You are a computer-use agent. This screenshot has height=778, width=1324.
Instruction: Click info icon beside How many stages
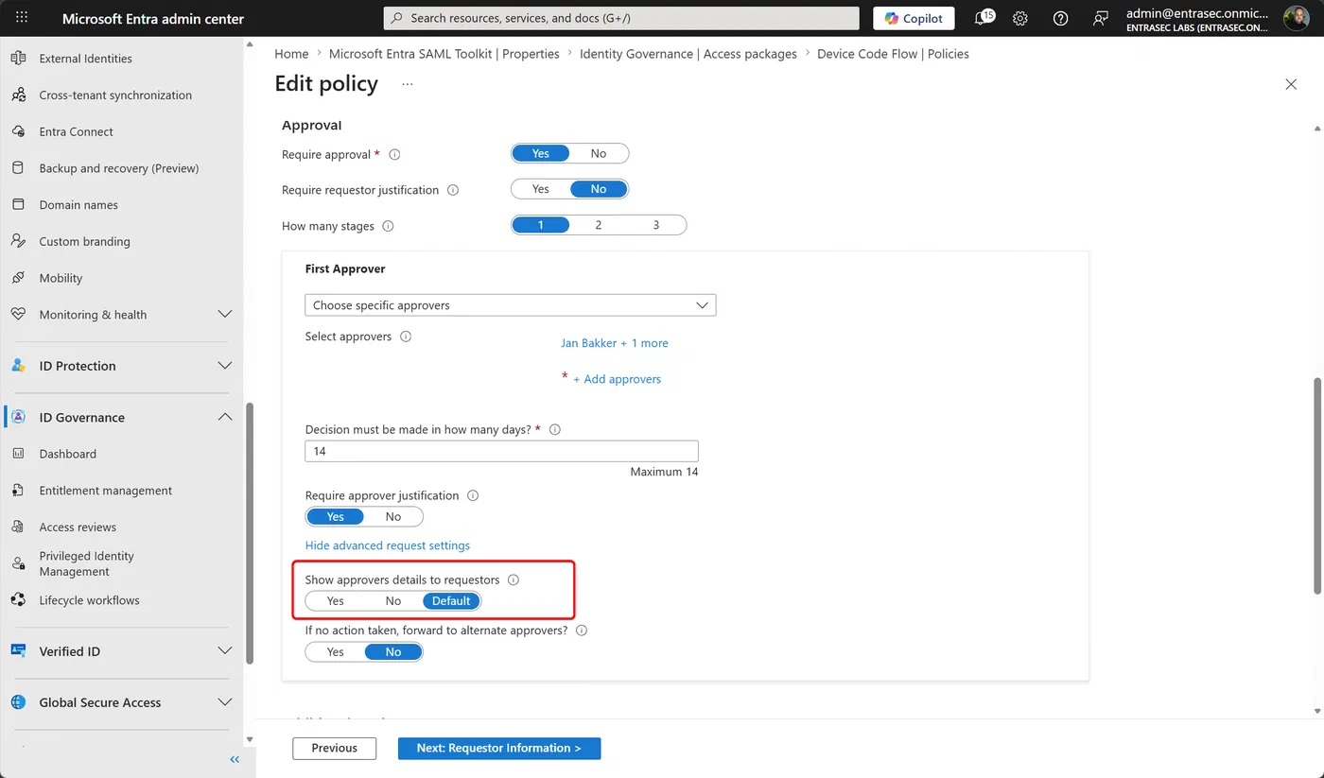388,226
